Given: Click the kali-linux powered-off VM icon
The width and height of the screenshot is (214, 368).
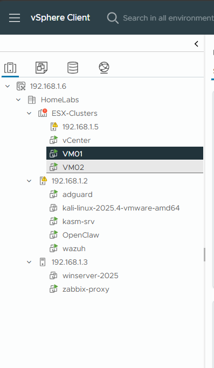Looking at the screenshot, I should 53,208.
